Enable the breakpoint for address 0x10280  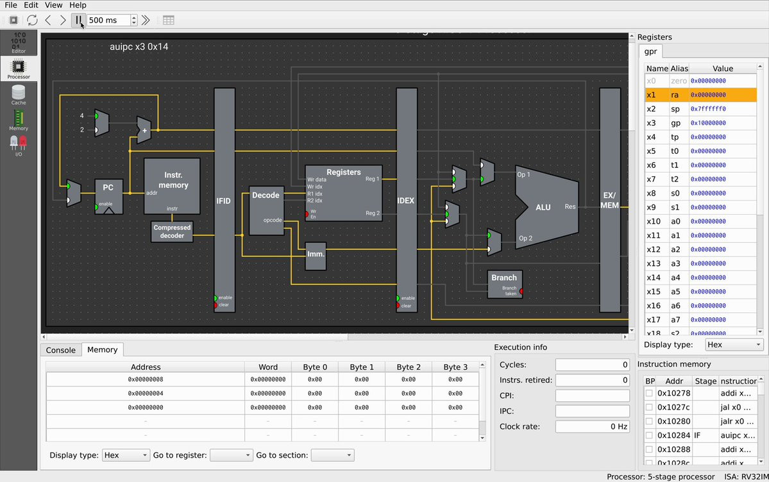coord(650,421)
